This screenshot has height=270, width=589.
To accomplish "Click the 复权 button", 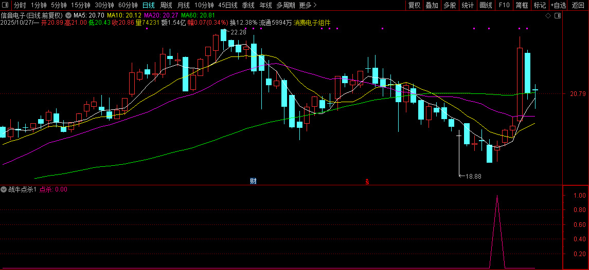I will 414,5.
